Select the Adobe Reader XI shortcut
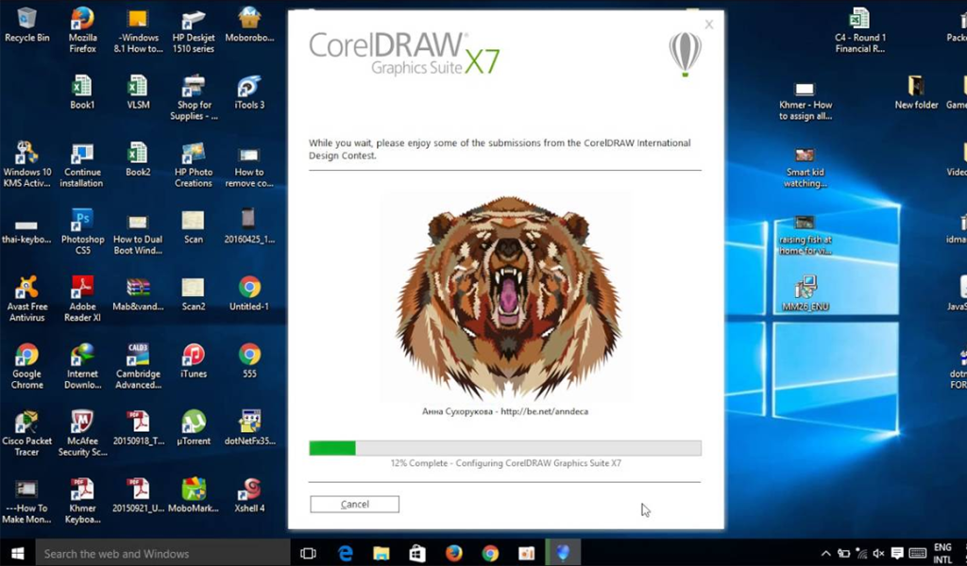Screen dimensions: 967x566 (x=83, y=299)
